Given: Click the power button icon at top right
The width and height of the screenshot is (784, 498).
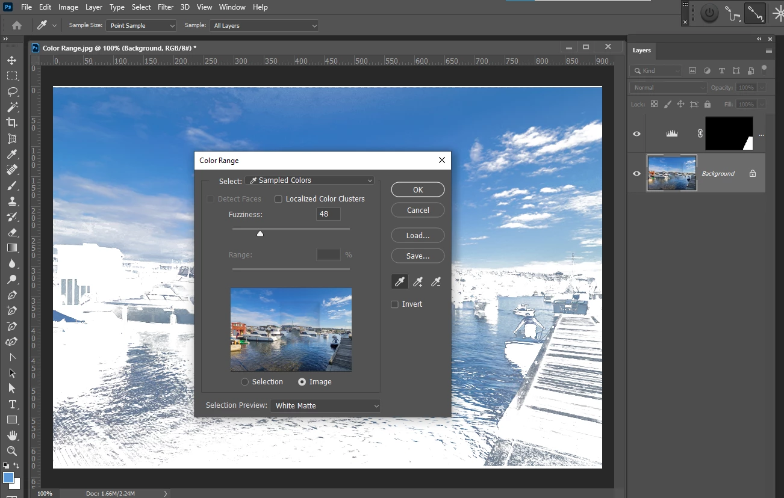Looking at the screenshot, I should (709, 13).
